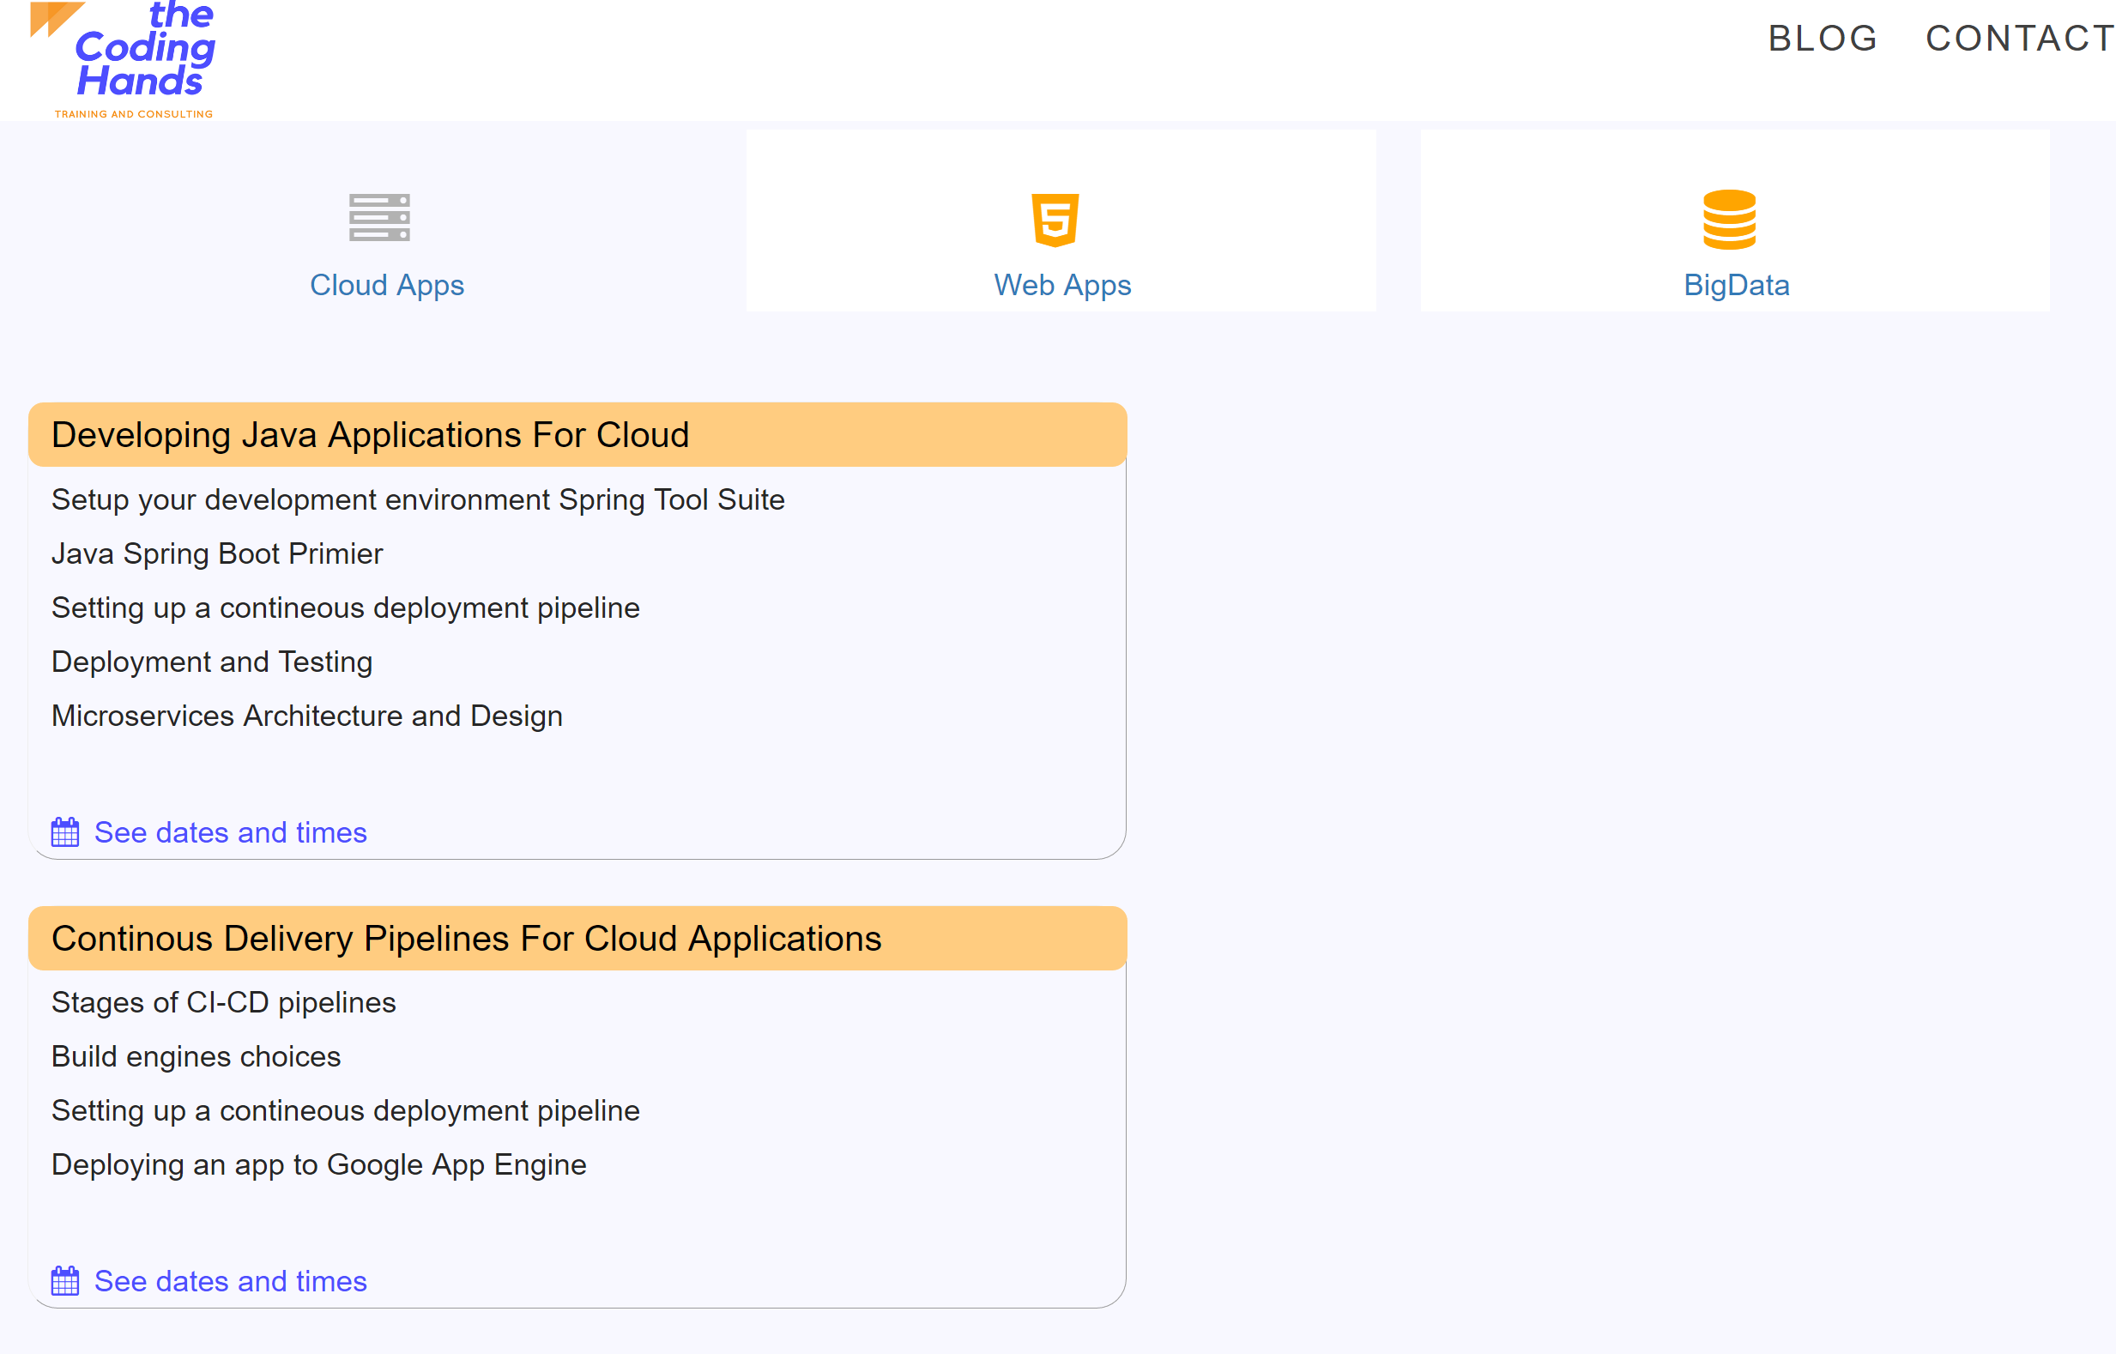The height and width of the screenshot is (1354, 2116).
Task: Select the Cloud Apps tab label
Action: pos(387,285)
